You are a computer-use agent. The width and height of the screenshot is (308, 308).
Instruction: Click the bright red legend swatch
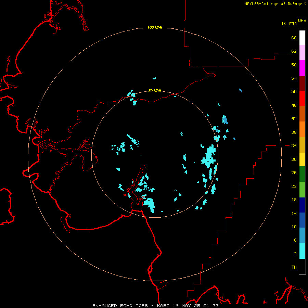coord(302,99)
